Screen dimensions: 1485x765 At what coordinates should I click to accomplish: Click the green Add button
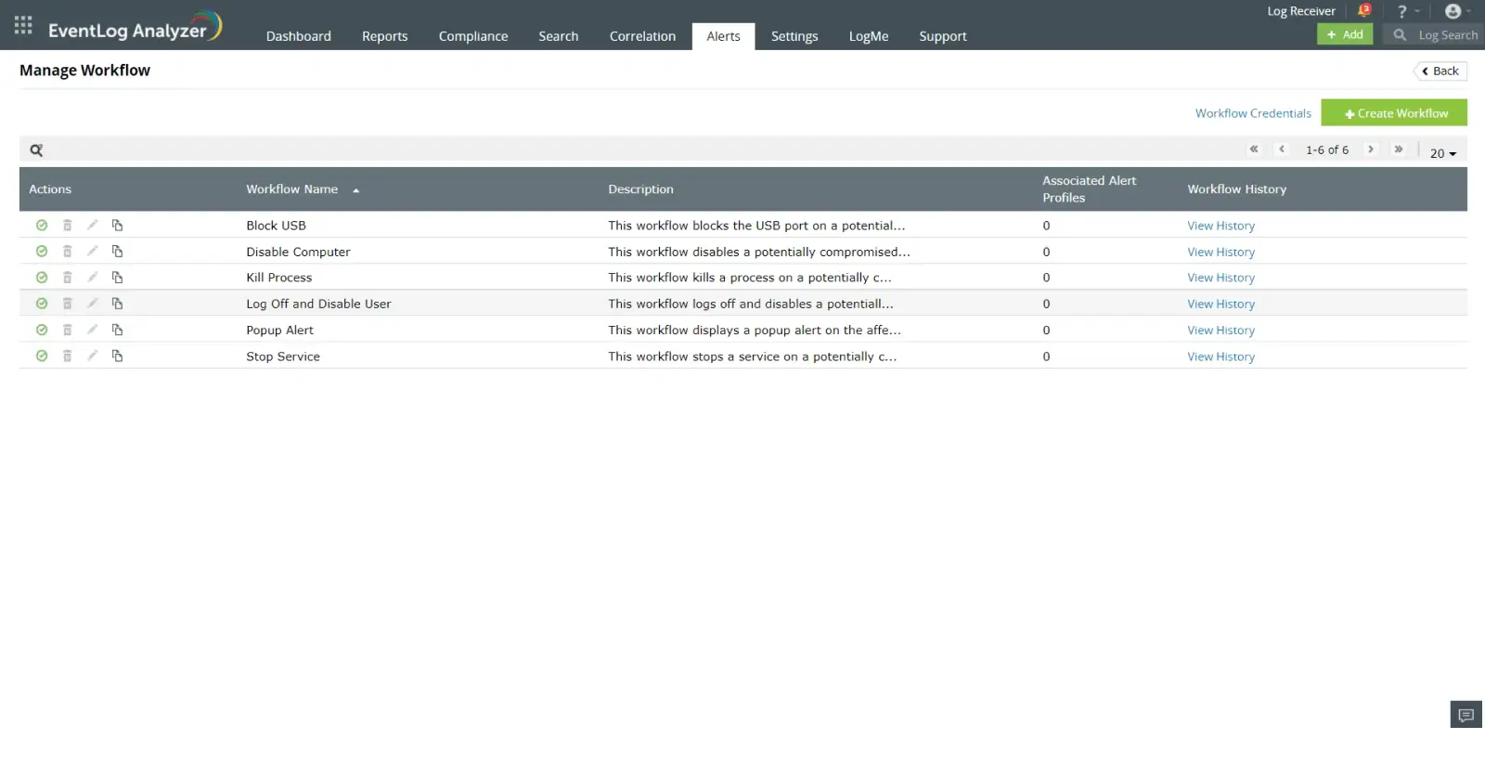pos(1345,34)
